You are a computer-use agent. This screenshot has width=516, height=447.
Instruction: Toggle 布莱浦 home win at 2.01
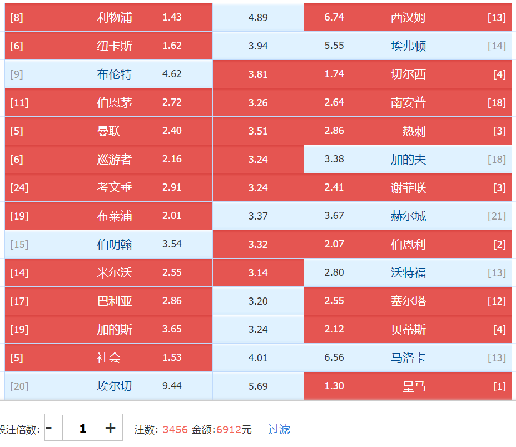(108, 216)
